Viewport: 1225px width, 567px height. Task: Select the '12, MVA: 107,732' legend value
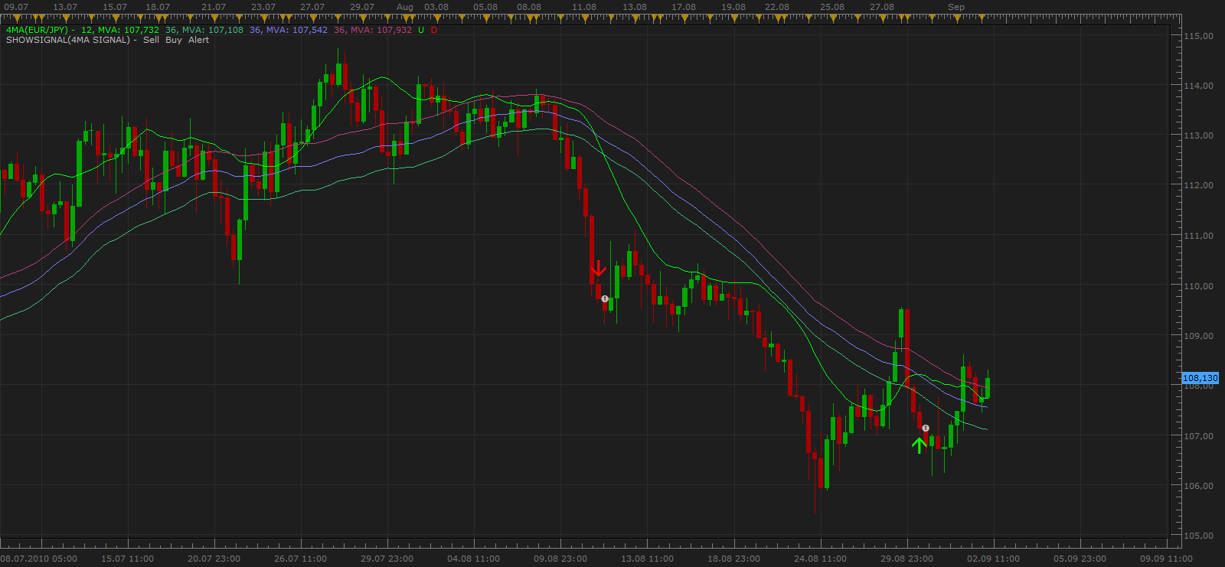120,30
